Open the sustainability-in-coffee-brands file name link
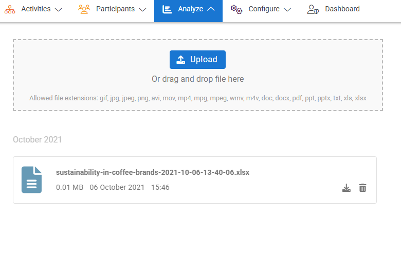 153,172
